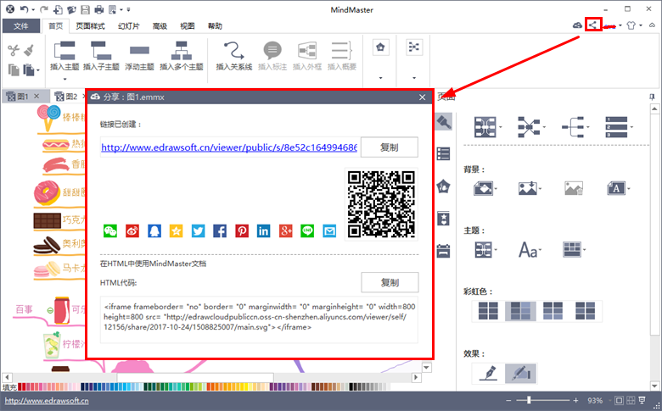Open the edrawsoft viewer share link

click(x=229, y=147)
